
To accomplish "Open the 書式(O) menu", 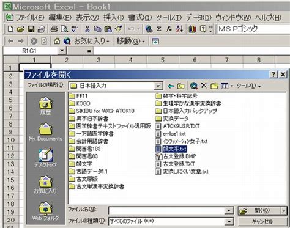I will pyautogui.click(x=140, y=18).
